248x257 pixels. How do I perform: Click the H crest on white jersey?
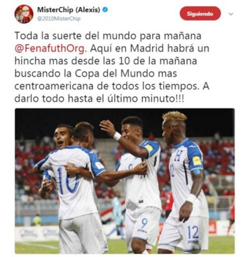(178, 155)
